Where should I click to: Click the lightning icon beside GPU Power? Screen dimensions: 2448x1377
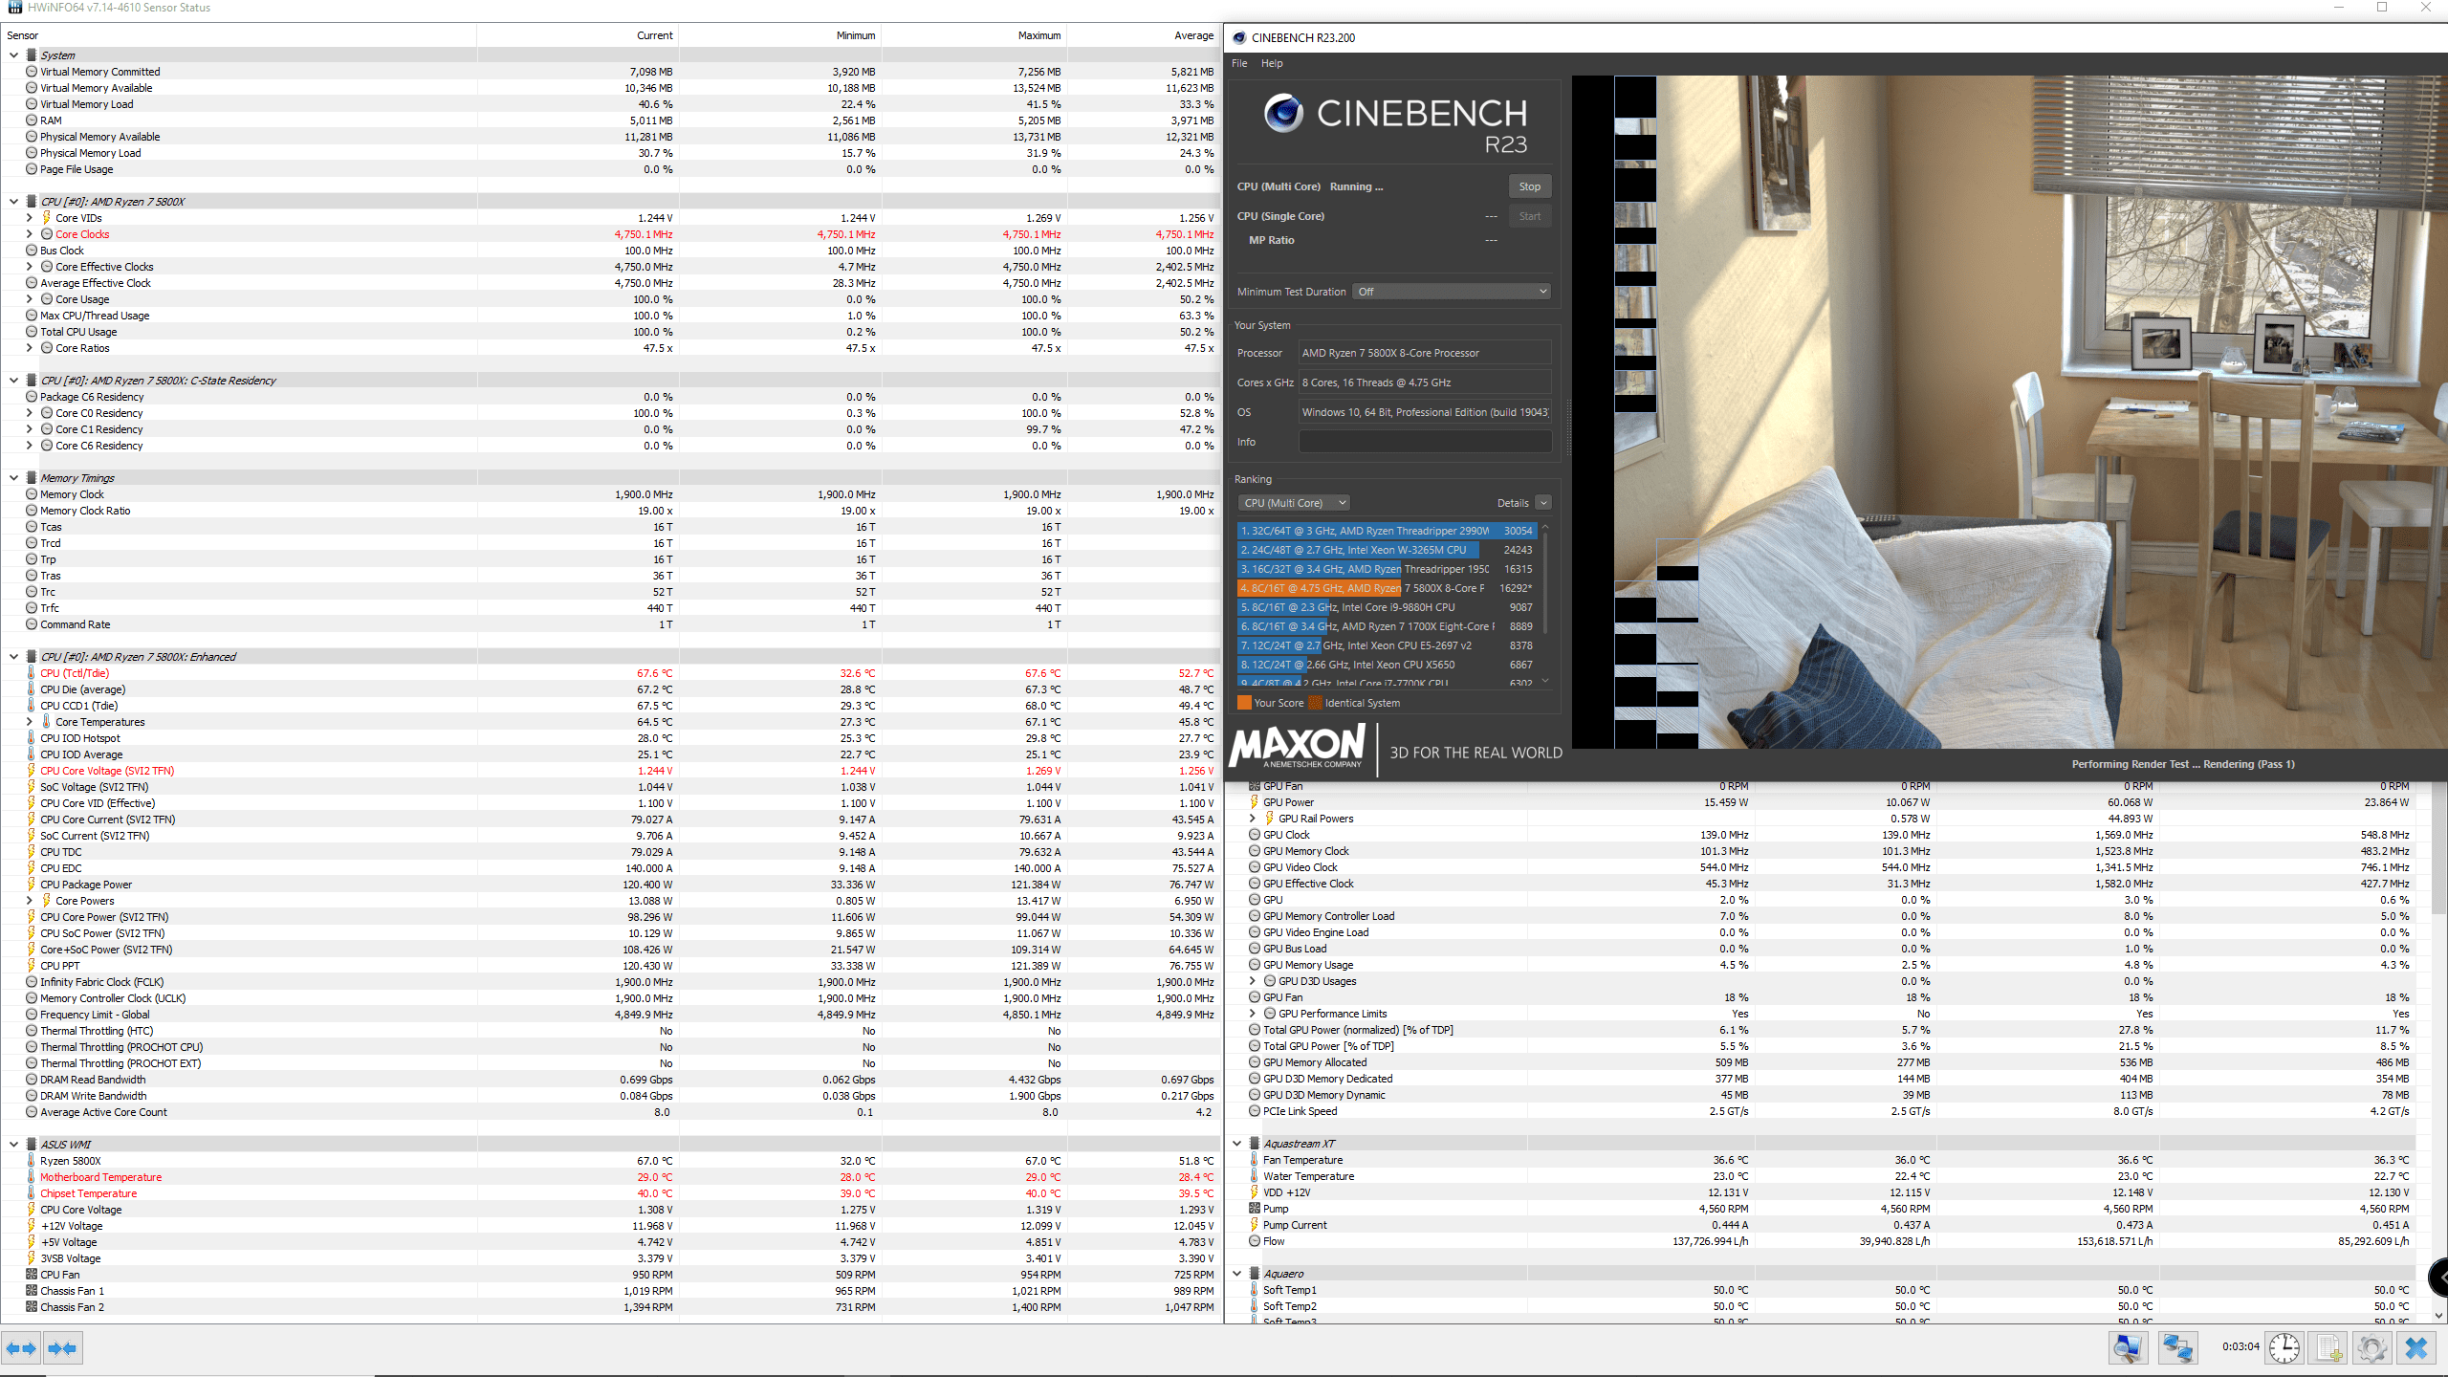coord(1255,802)
